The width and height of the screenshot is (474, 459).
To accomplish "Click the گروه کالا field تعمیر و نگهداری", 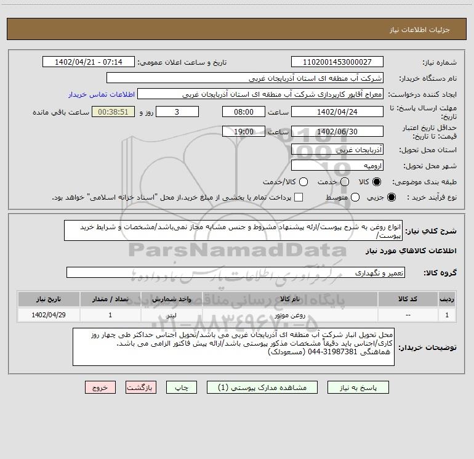I will point(236,272).
